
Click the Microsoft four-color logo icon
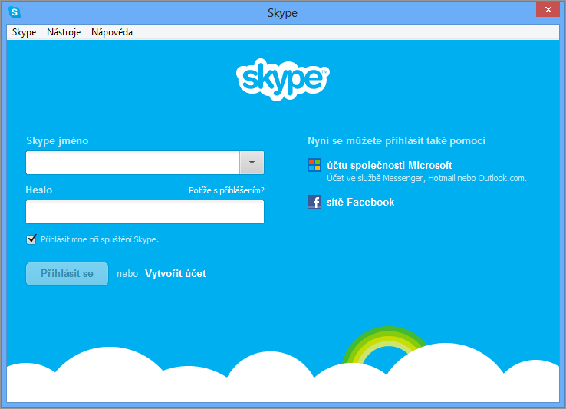click(x=314, y=166)
